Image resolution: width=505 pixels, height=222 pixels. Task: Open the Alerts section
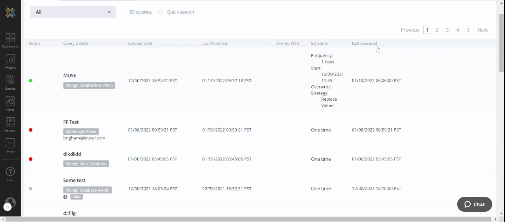coord(10,103)
